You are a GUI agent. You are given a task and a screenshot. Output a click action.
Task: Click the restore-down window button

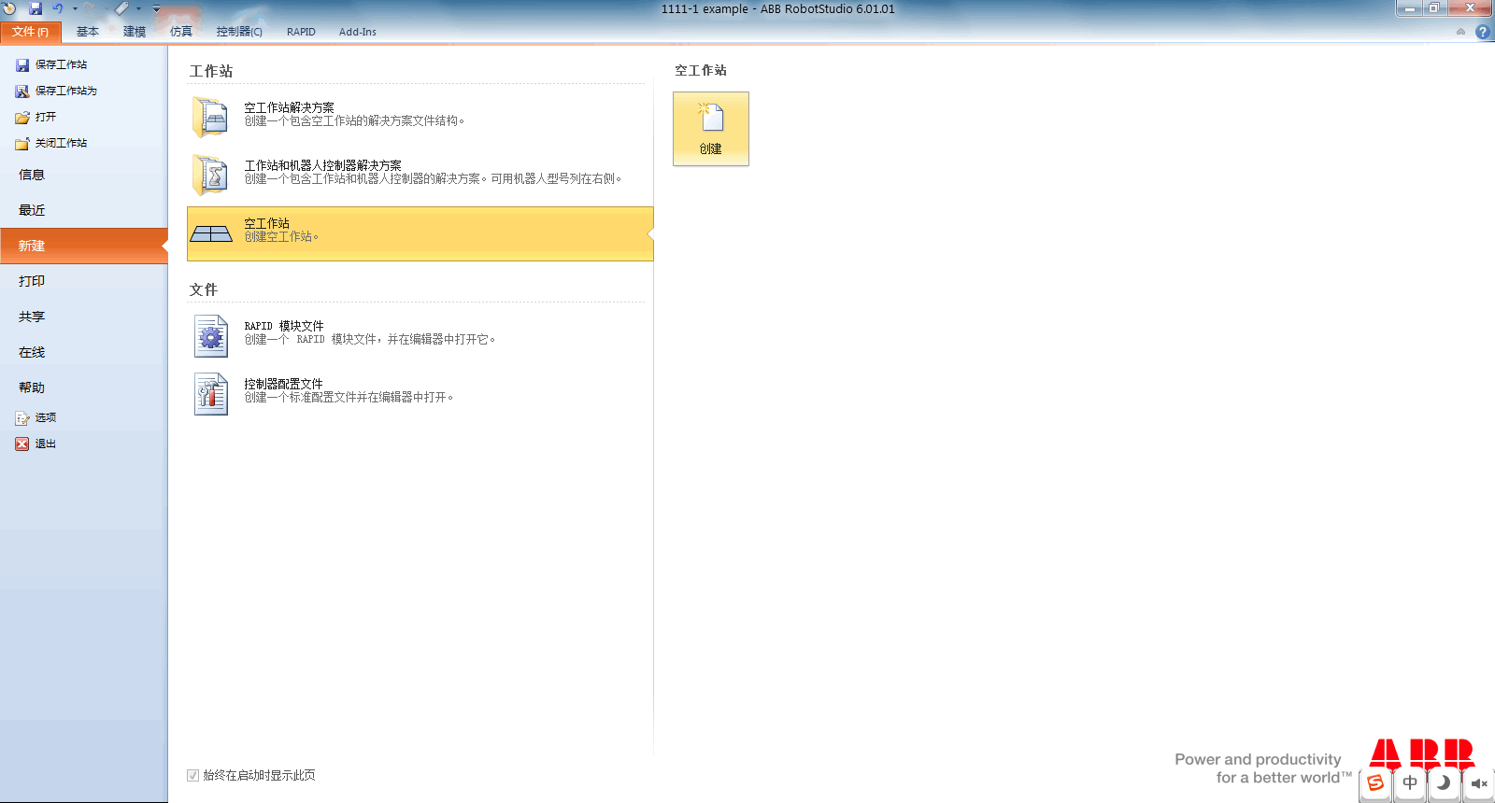pyautogui.click(x=1434, y=8)
